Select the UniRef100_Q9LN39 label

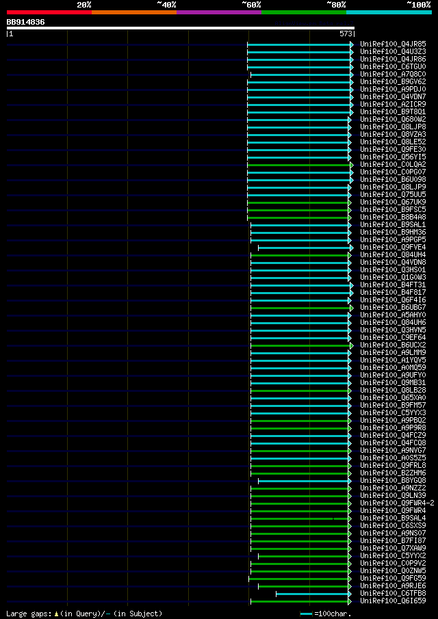[393, 495]
